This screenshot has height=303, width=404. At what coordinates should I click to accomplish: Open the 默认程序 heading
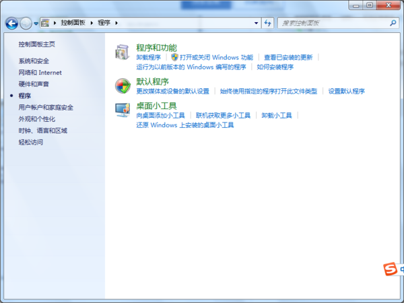[x=152, y=81]
